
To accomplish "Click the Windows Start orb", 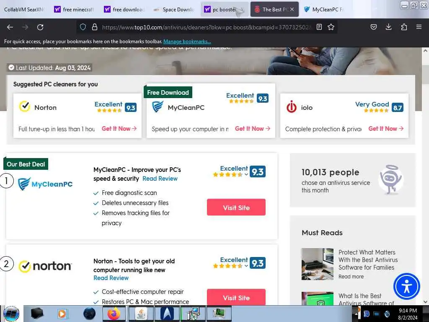I will pyautogui.click(x=11, y=314).
